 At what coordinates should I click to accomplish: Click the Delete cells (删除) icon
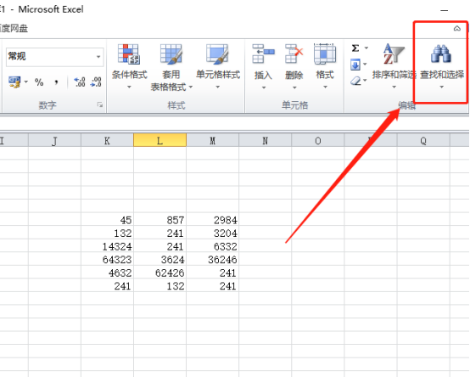(x=294, y=53)
